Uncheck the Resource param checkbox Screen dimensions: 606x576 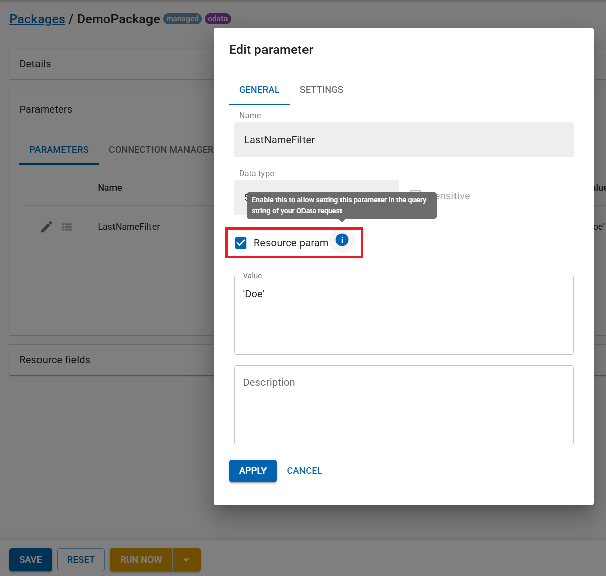click(241, 243)
